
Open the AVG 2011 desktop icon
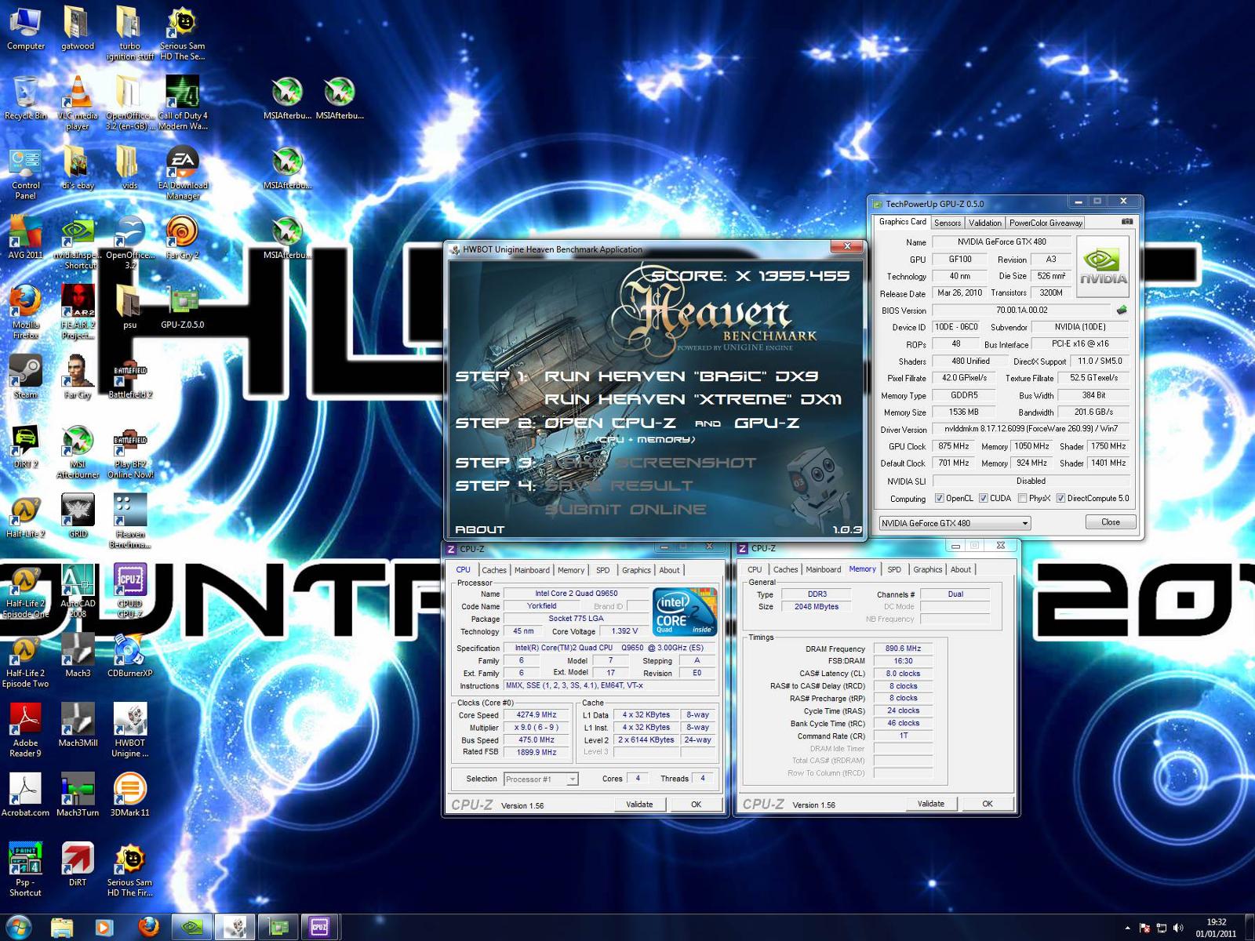click(x=25, y=238)
